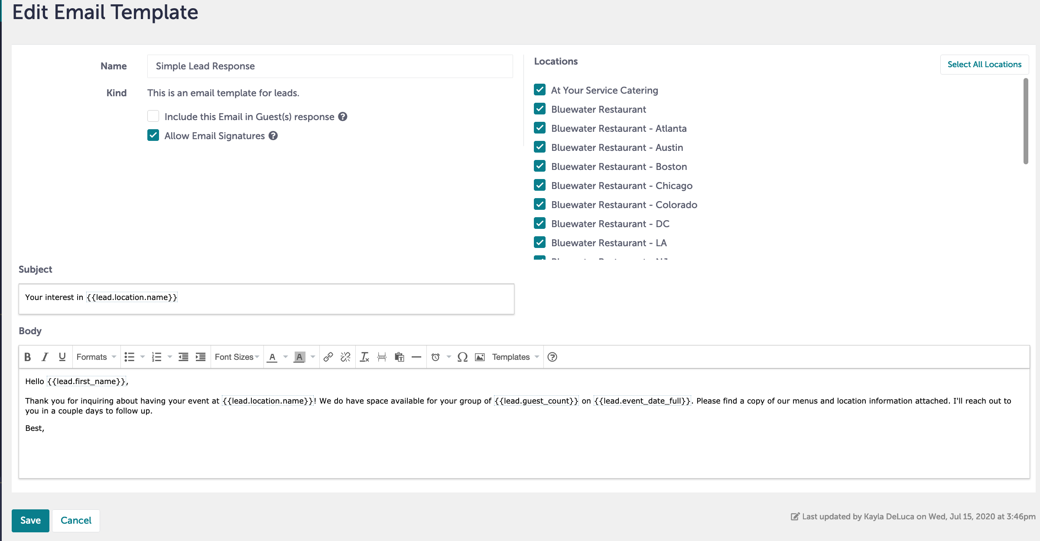The width and height of the screenshot is (1040, 541).
Task: Save the email template
Action: click(x=30, y=520)
